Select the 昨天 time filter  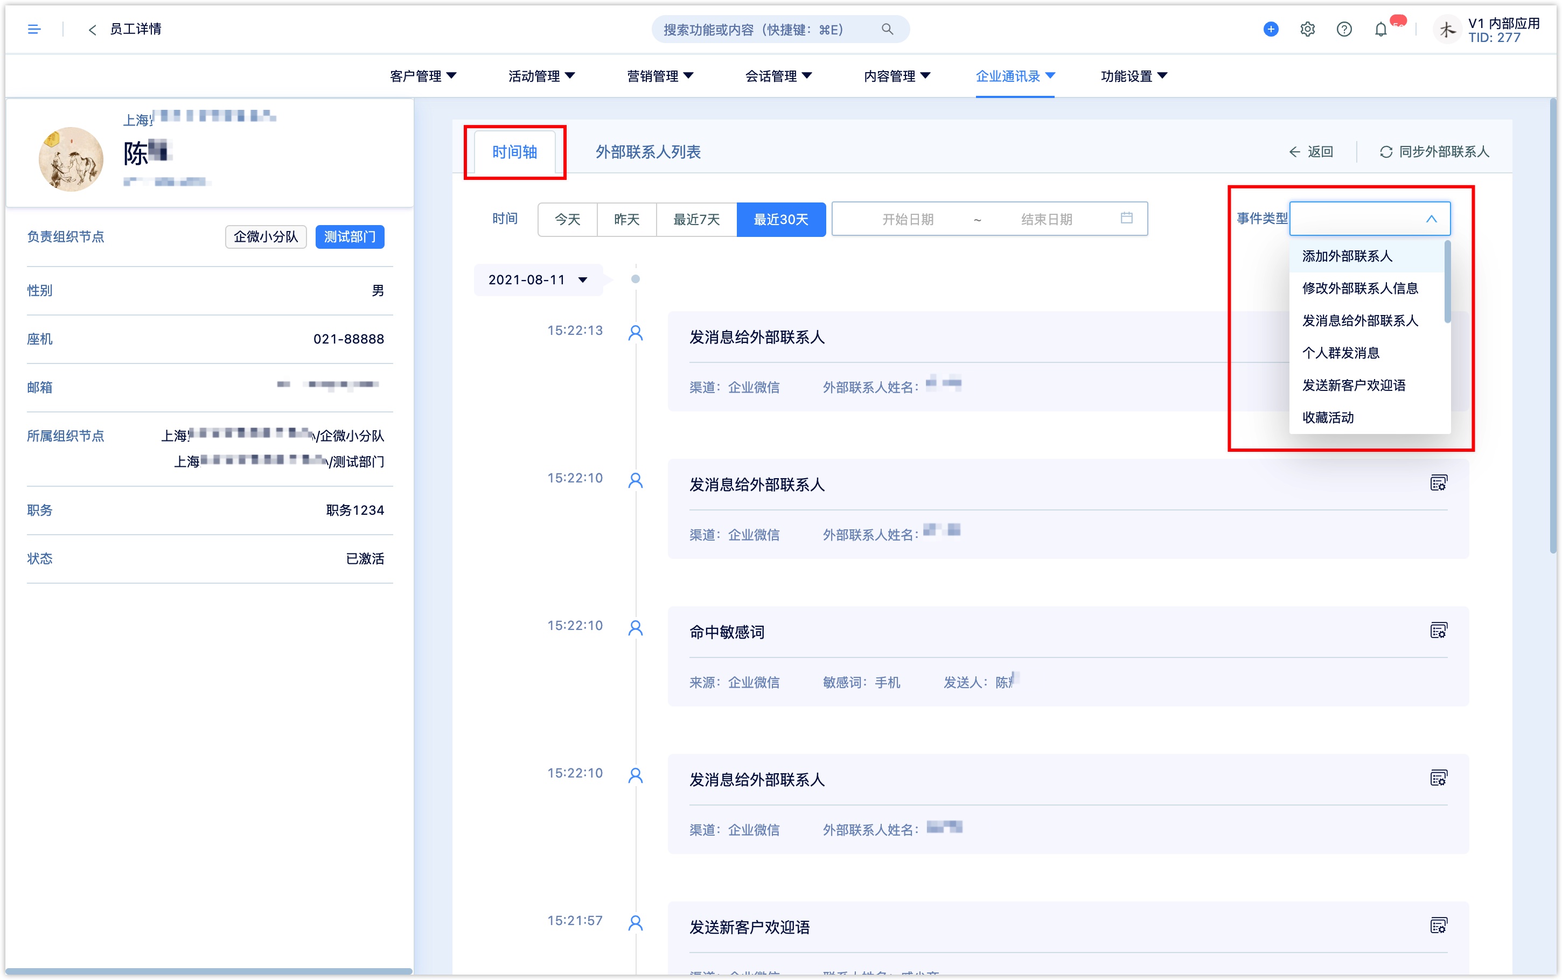point(627,219)
